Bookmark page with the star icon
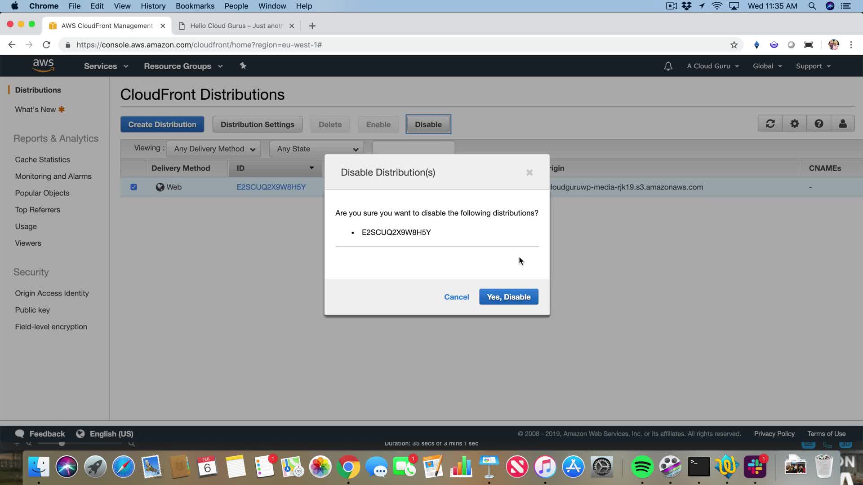The width and height of the screenshot is (863, 485). [x=734, y=45]
